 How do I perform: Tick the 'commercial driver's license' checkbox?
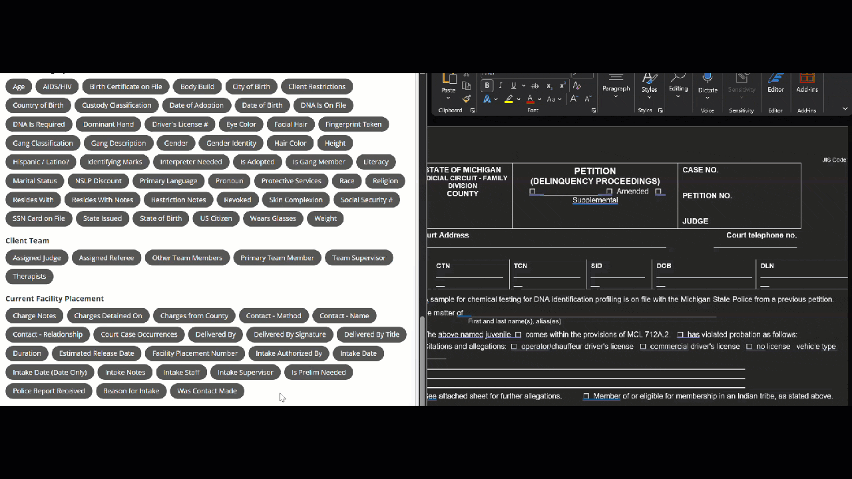tap(643, 347)
